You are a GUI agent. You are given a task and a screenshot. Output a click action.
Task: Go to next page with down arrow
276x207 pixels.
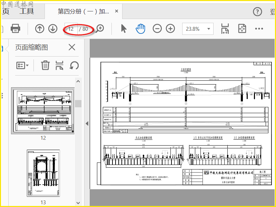pyautogui.click(x=53, y=29)
